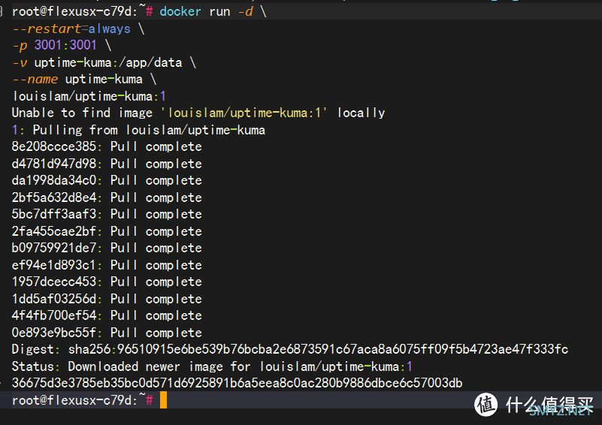Screen dimensions: 602x425
Task: Select layer d4781d947d98 pull complete line
Action: point(107,164)
